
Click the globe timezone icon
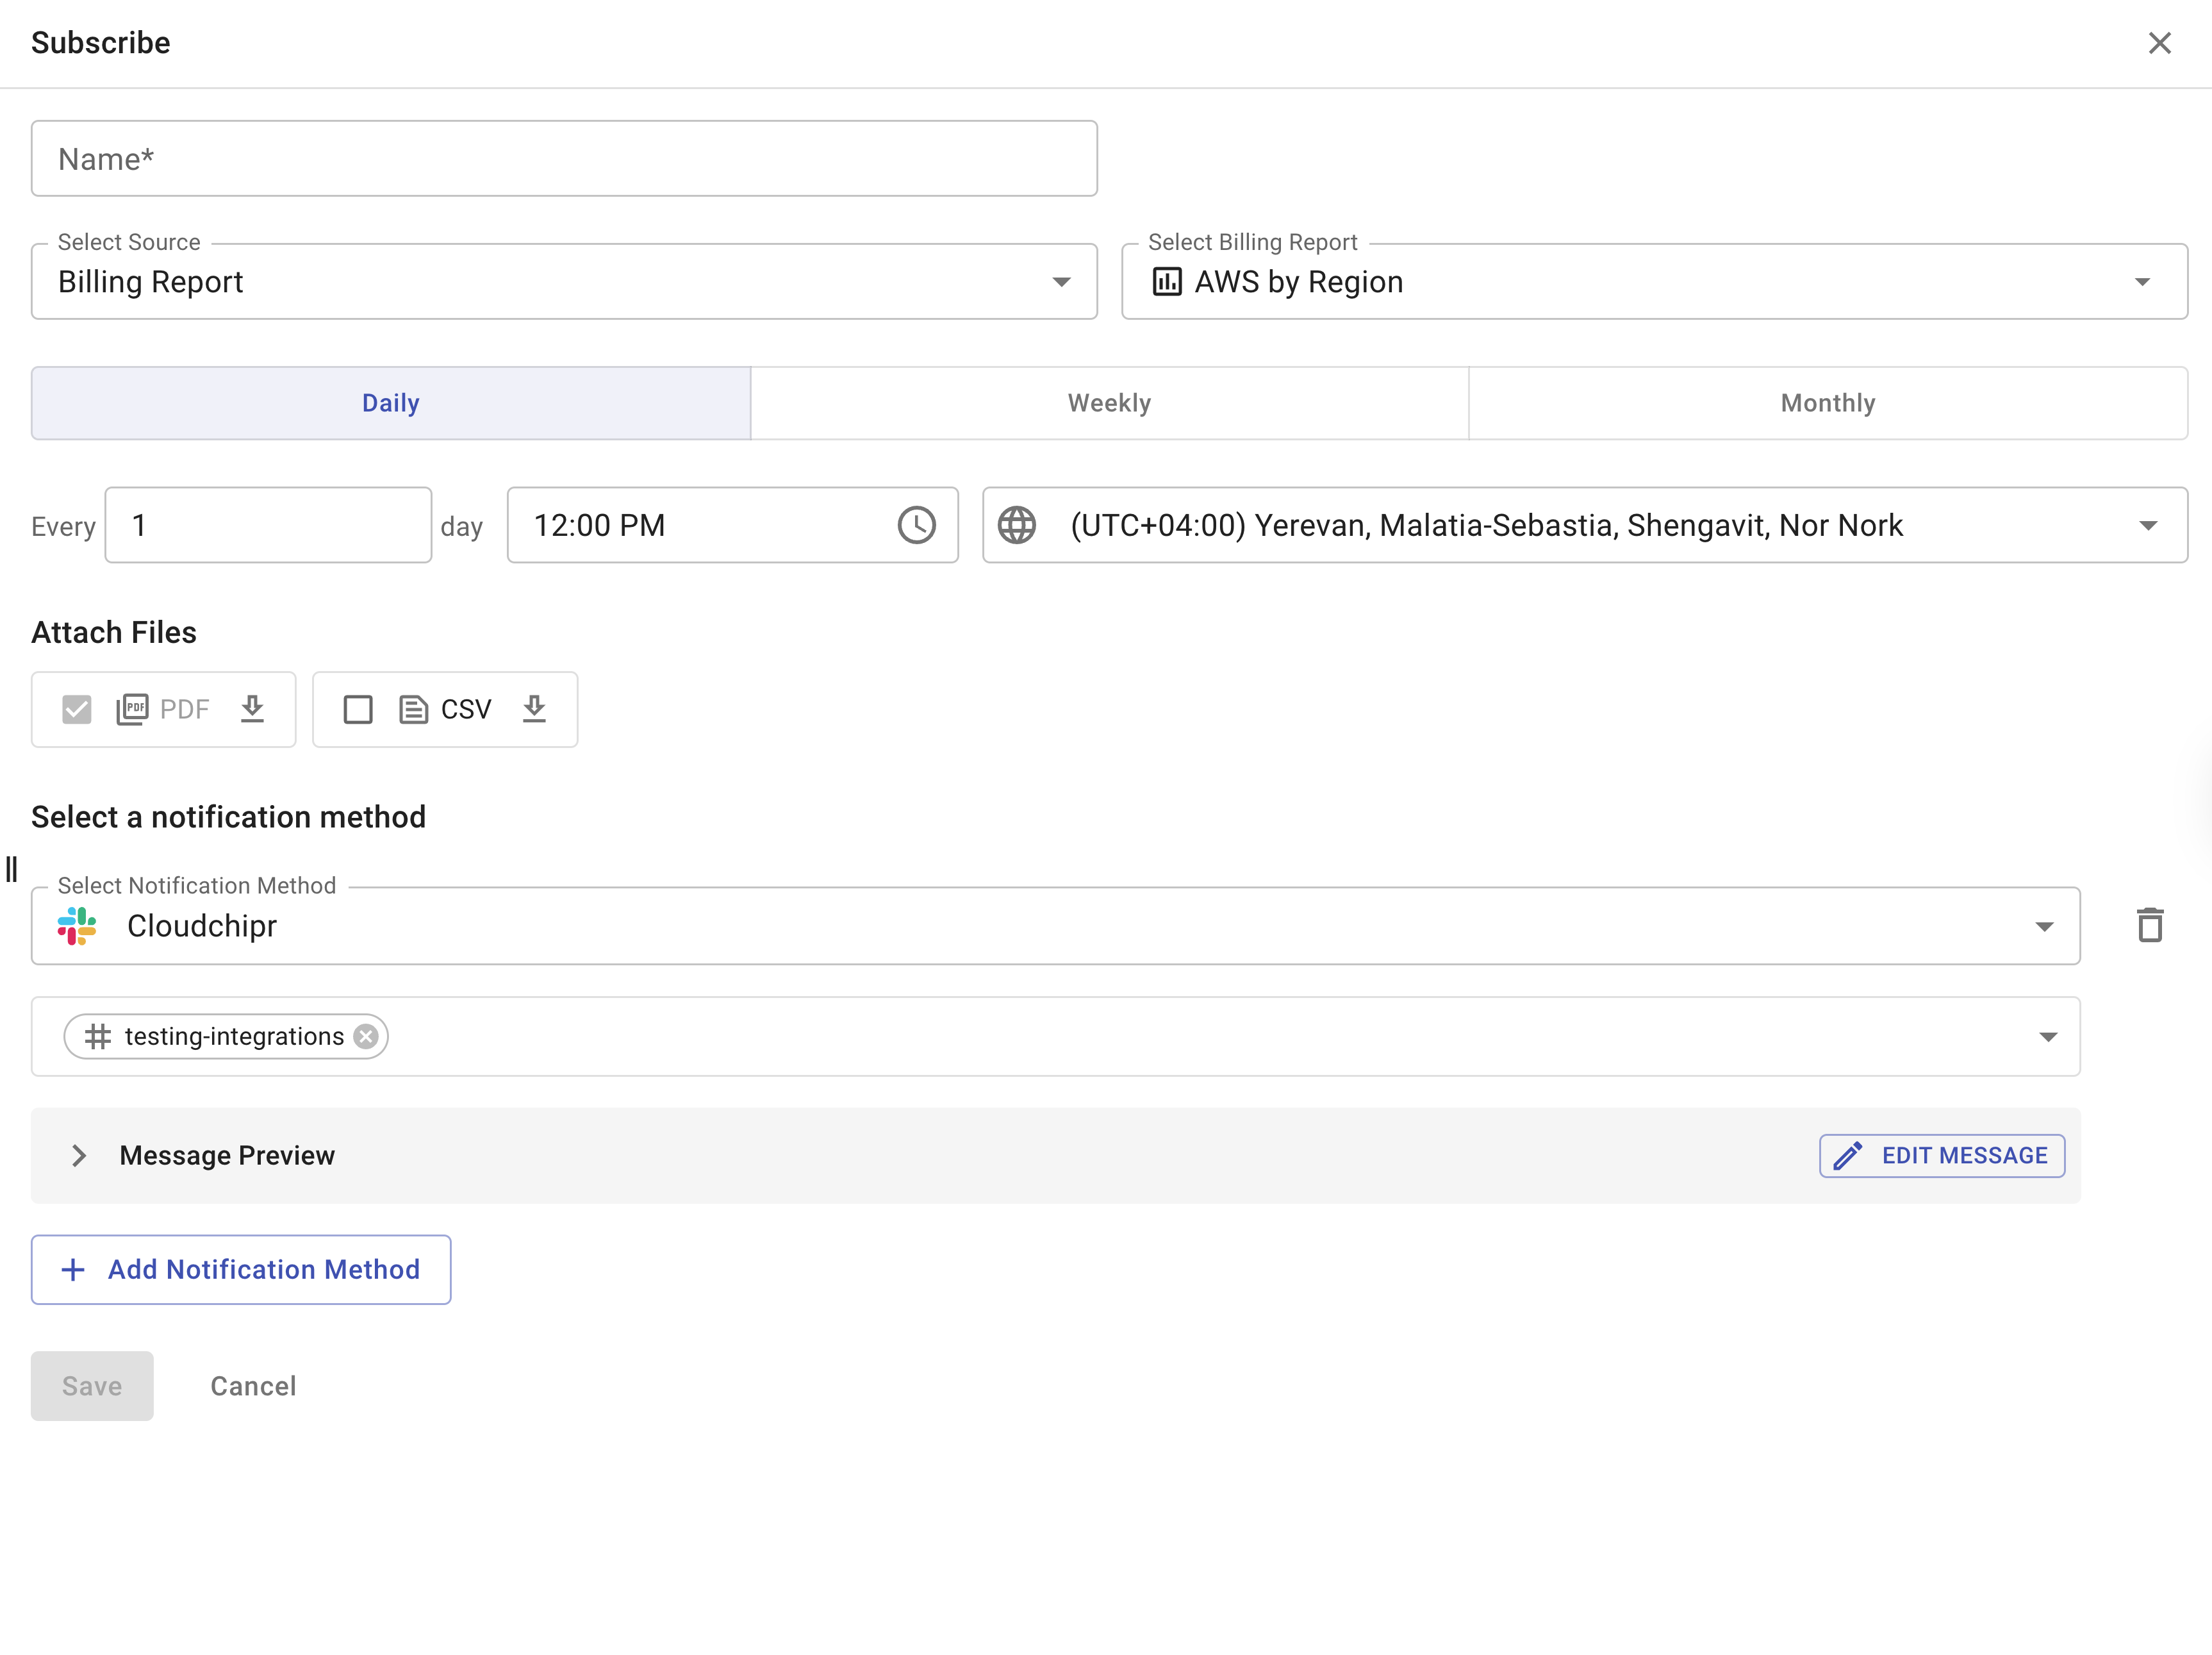pyautogui.click(x=1017, y=525)
